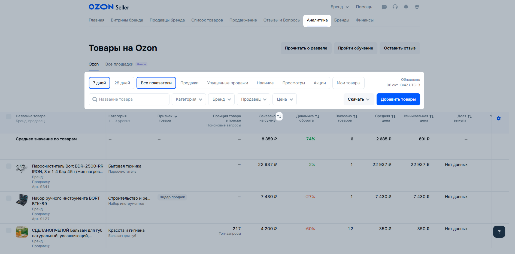
Task: Click the question mark help button
Action: (499, 232)
